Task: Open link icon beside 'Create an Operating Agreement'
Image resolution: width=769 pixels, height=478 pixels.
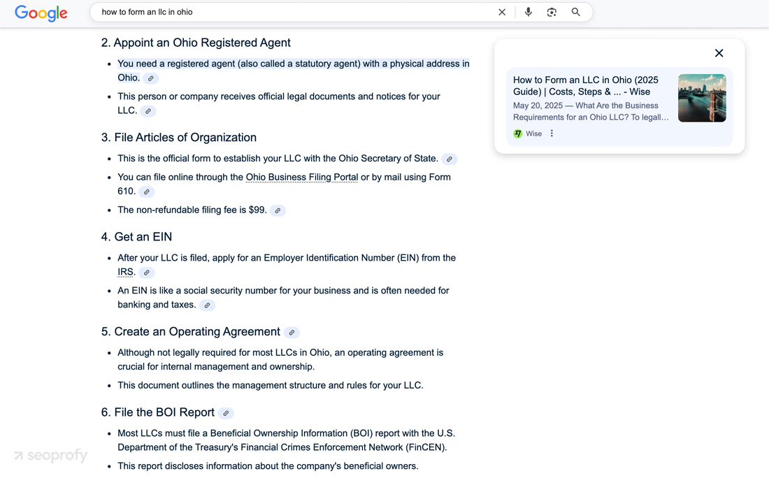Action: click(x=292, y=333)
